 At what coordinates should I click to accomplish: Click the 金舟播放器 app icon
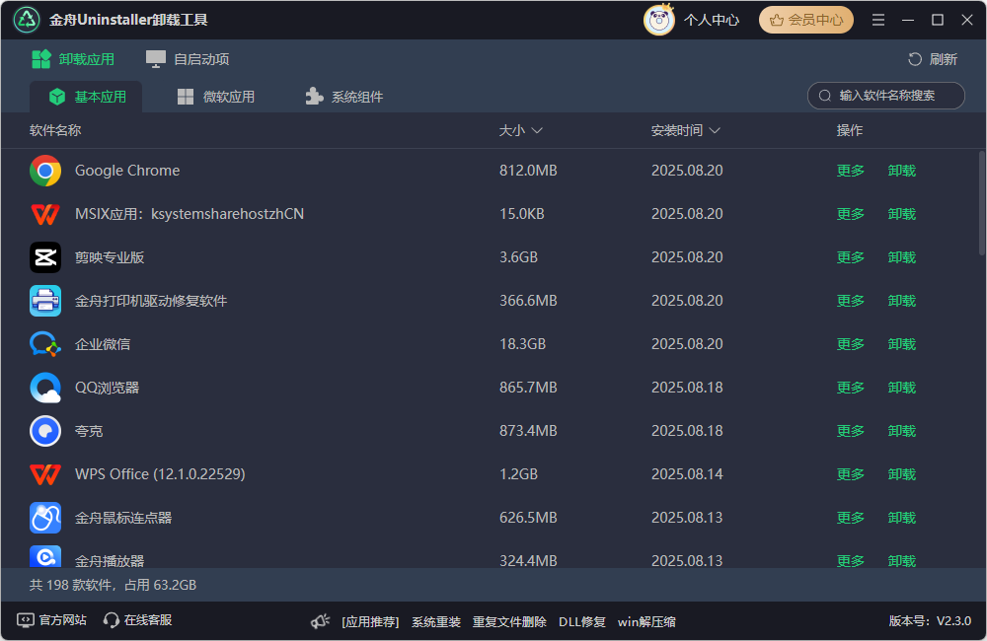(45, 557)
